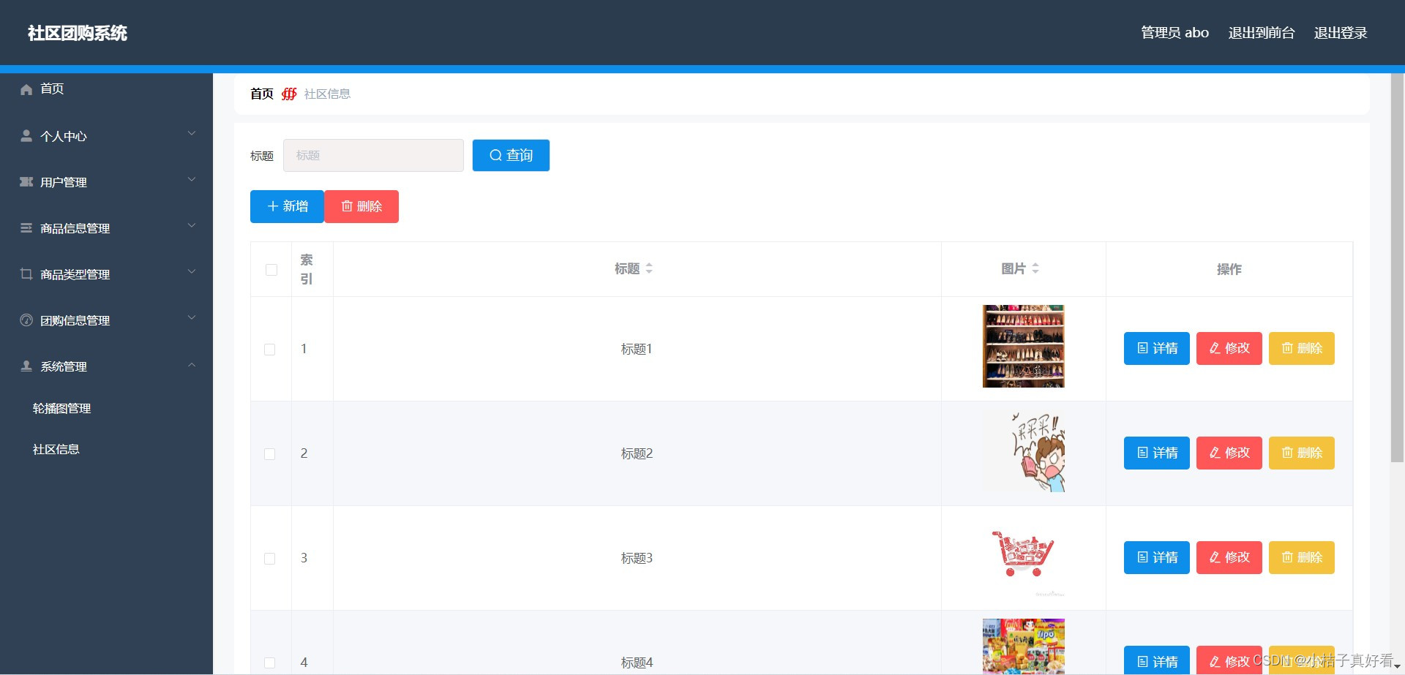This screenshot has width=1405, height=675.
Task: Click the 查询 search button
Action: pos(511,155)
